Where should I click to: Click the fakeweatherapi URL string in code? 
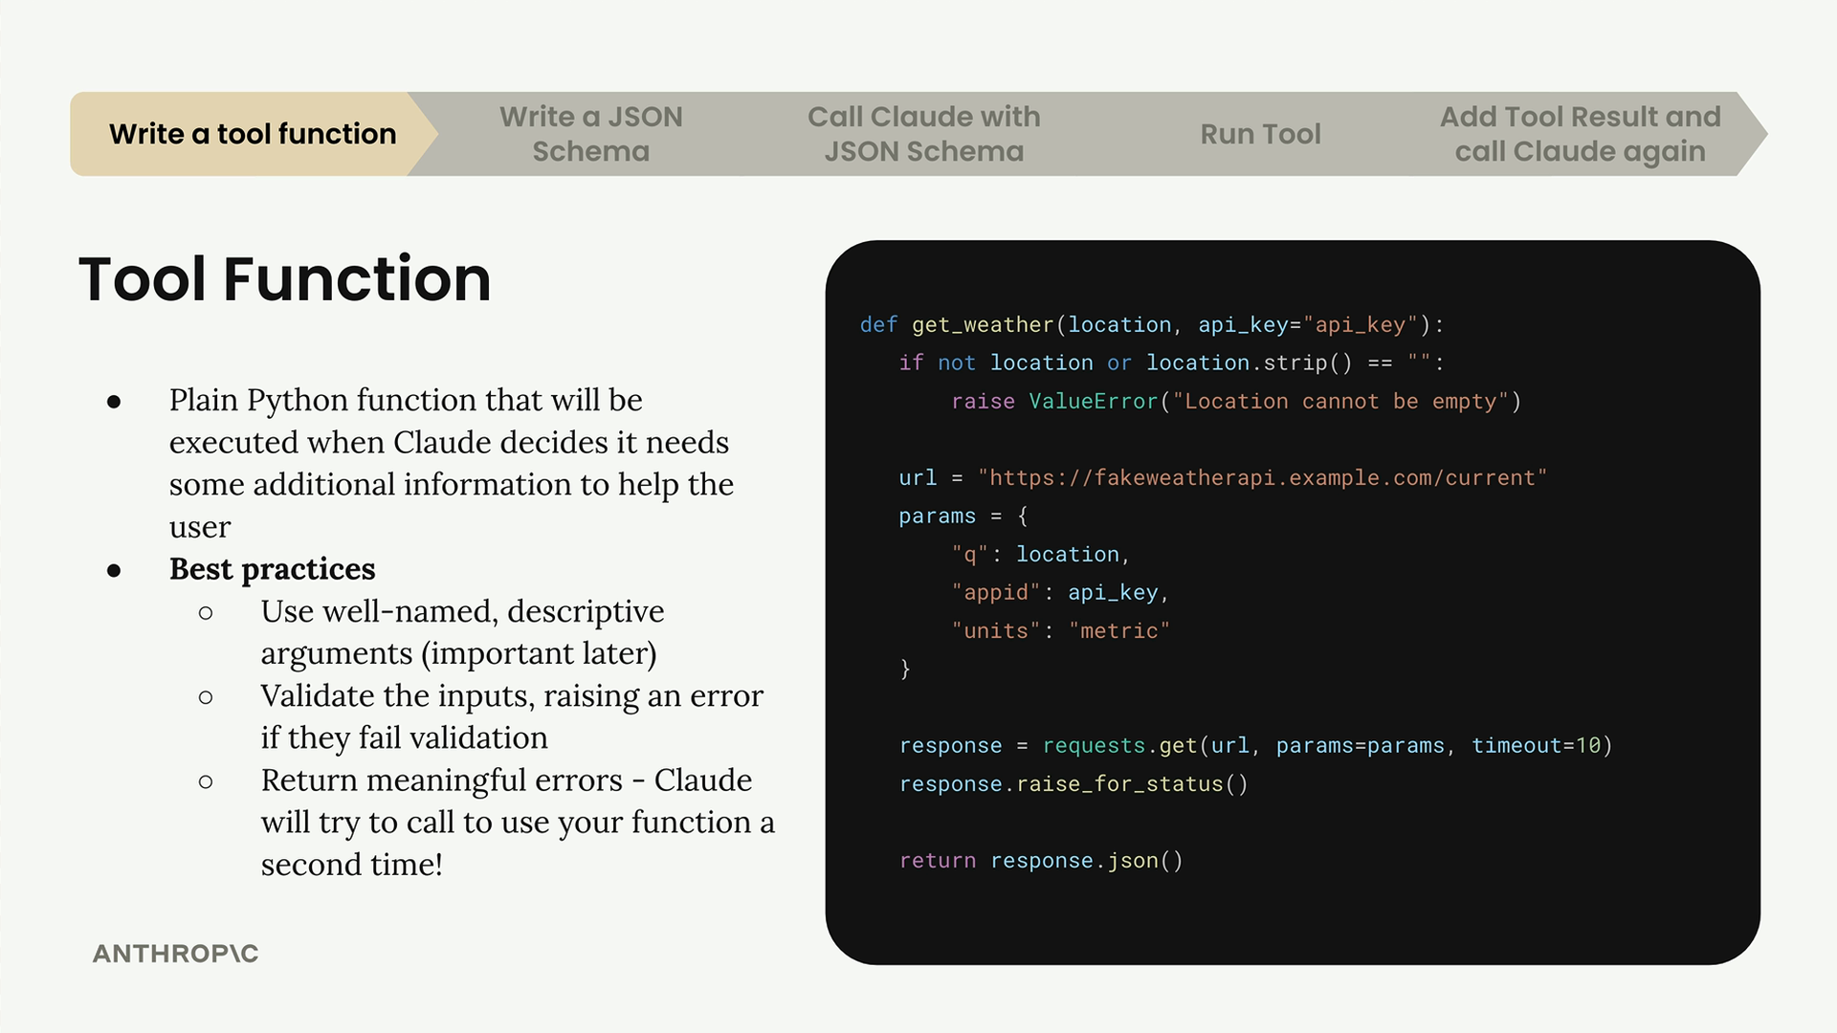(1262, 478)
